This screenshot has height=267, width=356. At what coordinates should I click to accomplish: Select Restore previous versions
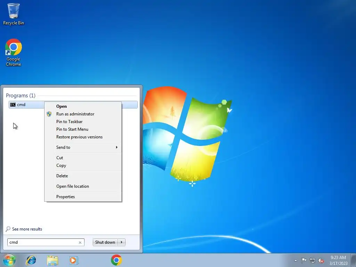tap(83, 137)
